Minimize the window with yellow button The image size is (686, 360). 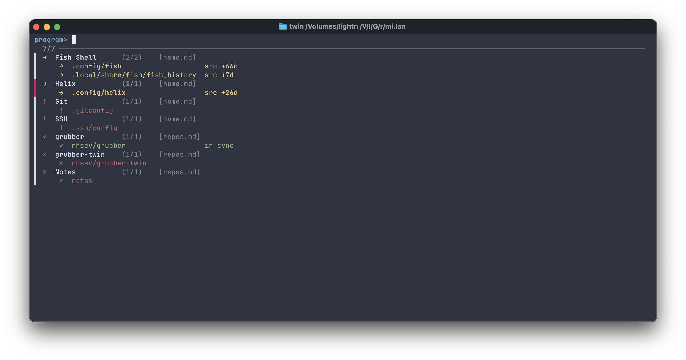pyautogui.click(x=46, y=27)
